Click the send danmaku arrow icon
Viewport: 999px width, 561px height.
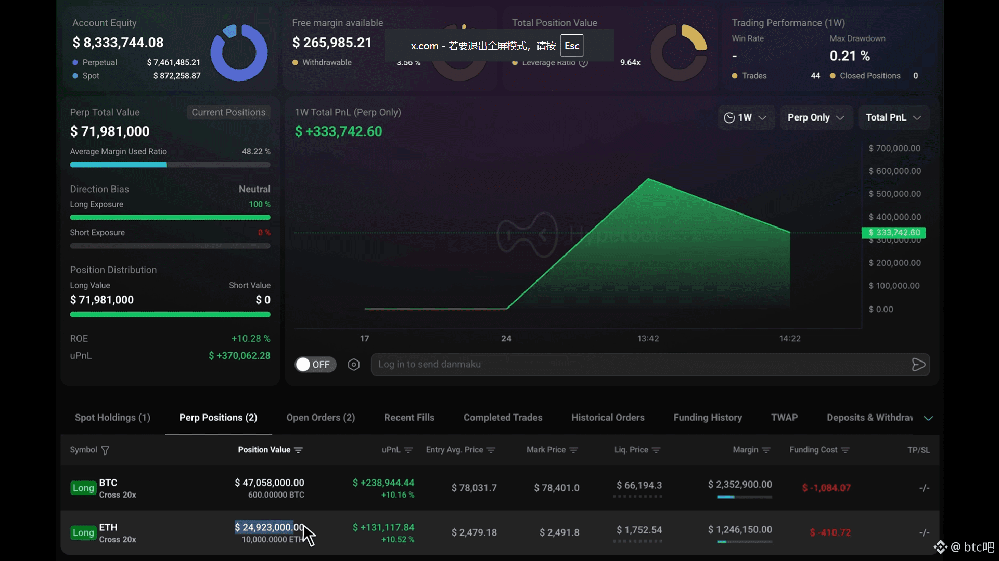coord(918,365)
